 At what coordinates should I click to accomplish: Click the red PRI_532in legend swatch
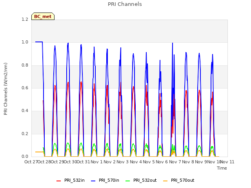point(58,181)
